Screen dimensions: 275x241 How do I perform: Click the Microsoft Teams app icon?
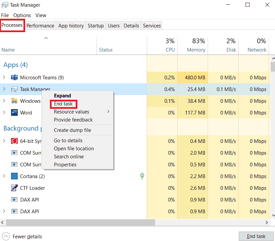(x=14, y=77)
